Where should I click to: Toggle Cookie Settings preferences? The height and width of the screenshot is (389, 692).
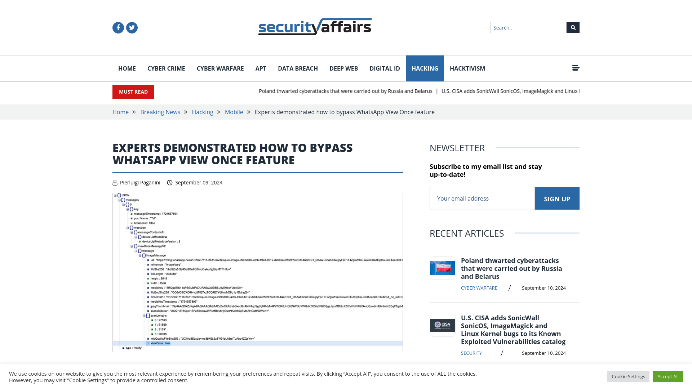pyautogui.click(x=628, y=376)
